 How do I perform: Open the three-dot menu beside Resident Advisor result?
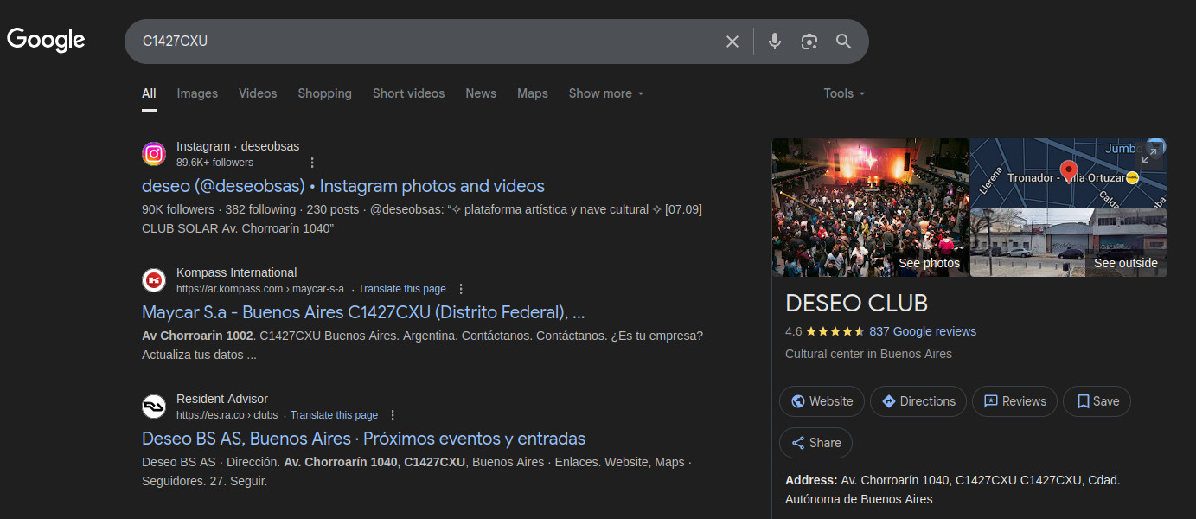pos(393,415)
